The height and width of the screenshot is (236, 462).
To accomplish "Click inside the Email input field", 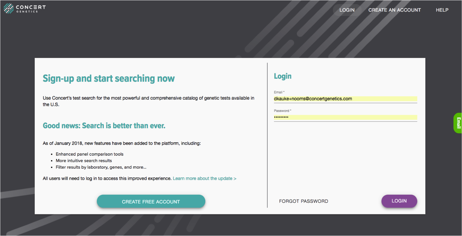I will 345,99.
